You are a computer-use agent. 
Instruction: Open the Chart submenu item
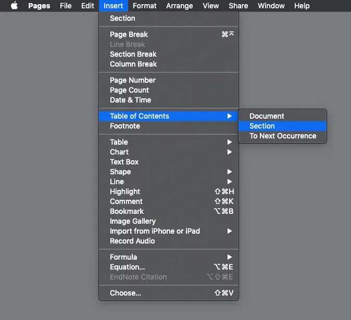point(169,152)
